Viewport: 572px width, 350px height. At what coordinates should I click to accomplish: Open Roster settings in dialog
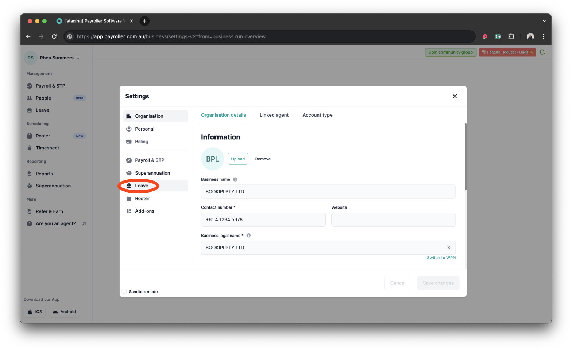tap(155, 198)
